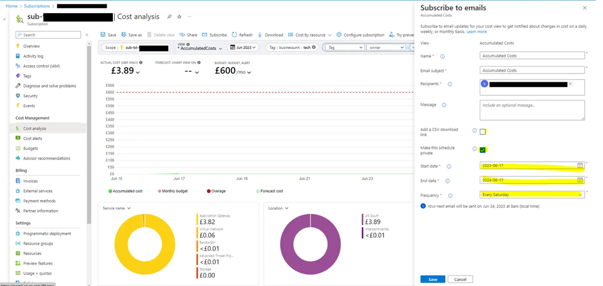Click the Cancel button
Screen dimensions: 603x286
(460, 279)
